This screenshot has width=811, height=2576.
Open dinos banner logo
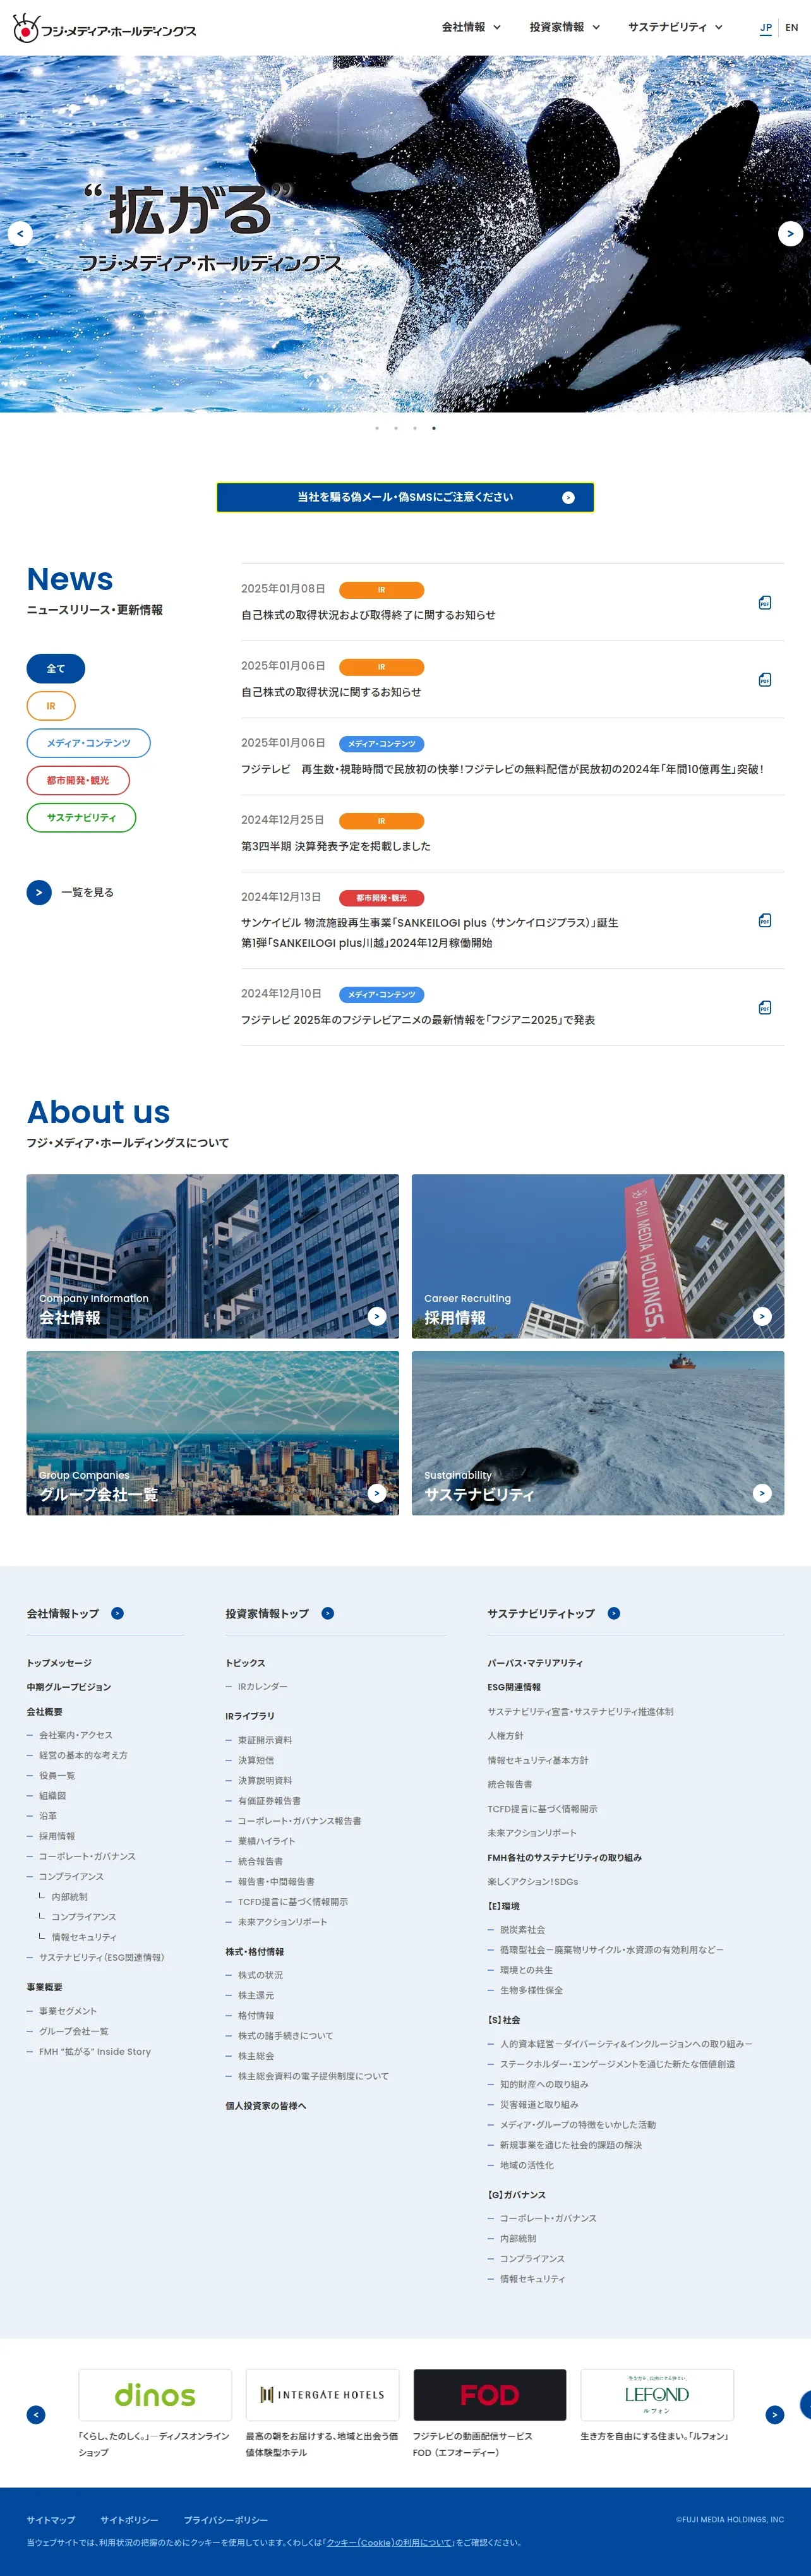(155, 2395)
